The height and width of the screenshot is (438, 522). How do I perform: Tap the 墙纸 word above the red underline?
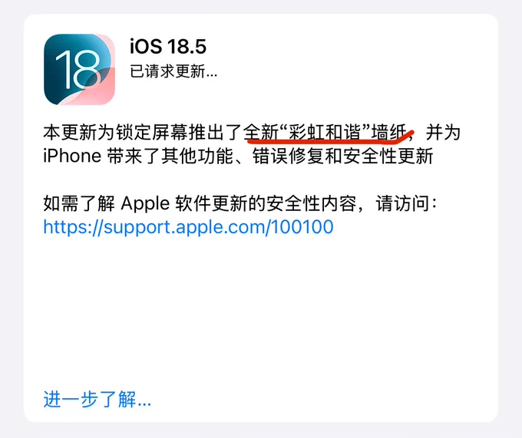pyautogui.click(x=389, y=132)
